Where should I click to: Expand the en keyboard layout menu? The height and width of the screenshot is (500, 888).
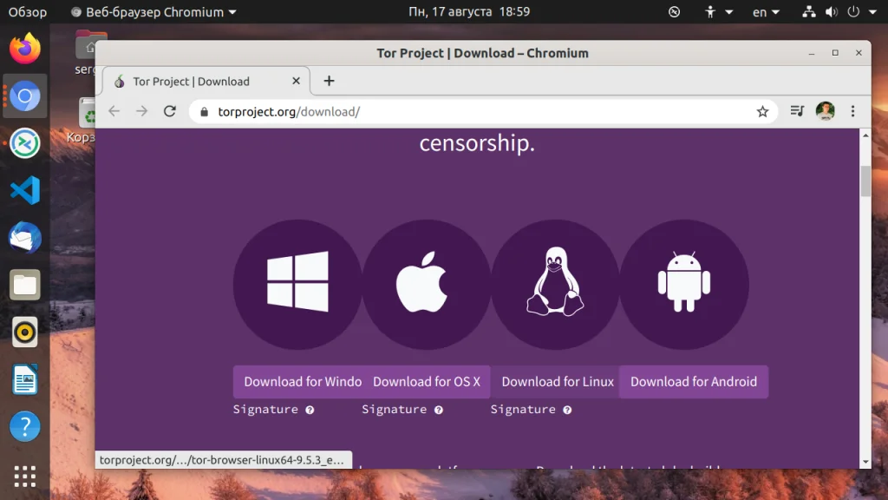(766, 12)
